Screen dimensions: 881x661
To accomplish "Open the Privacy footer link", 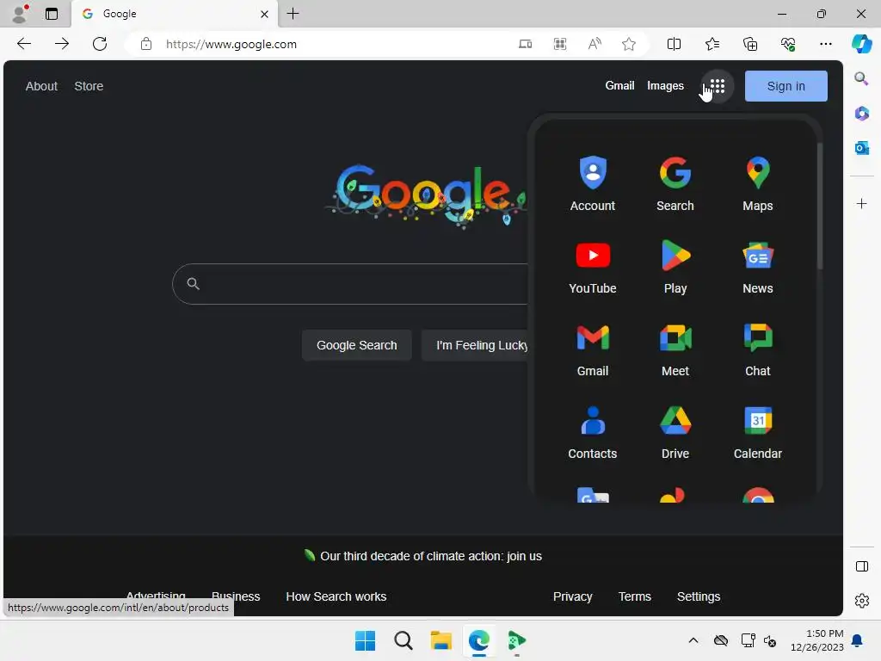I will pos(572,596).
